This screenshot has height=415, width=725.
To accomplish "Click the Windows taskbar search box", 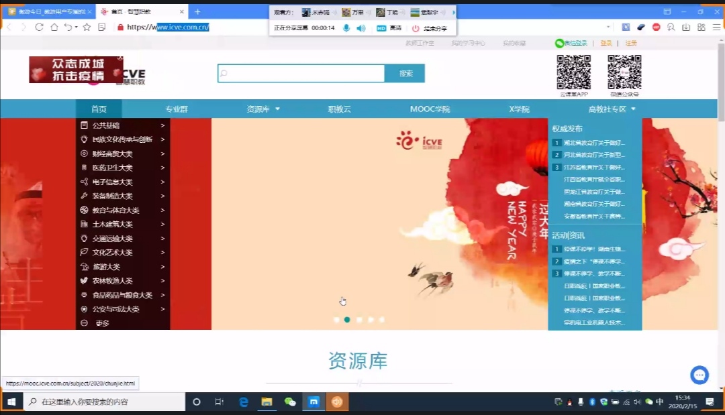I will pyautogui.click(x=103, y=402).
